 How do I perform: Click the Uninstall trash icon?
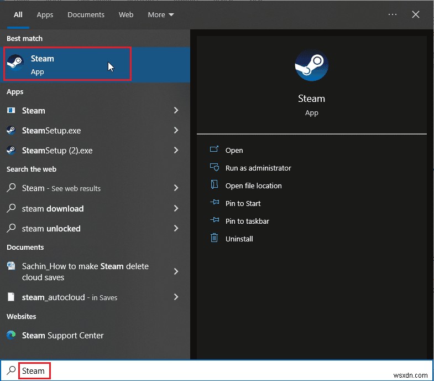pos(215,238)
